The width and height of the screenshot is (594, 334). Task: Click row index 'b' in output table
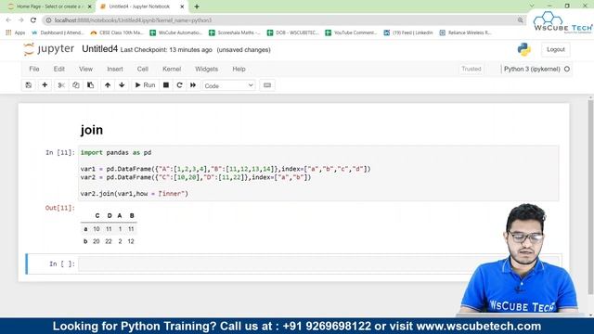pos(85,241)
